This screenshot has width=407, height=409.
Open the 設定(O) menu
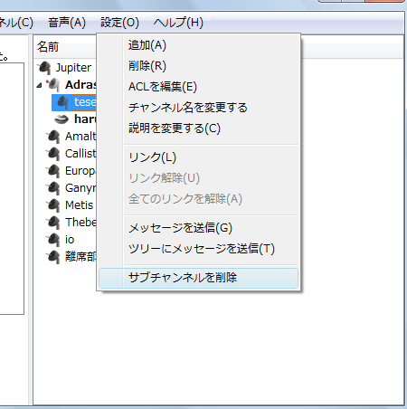pyautogui.click(x=119, y=23)
